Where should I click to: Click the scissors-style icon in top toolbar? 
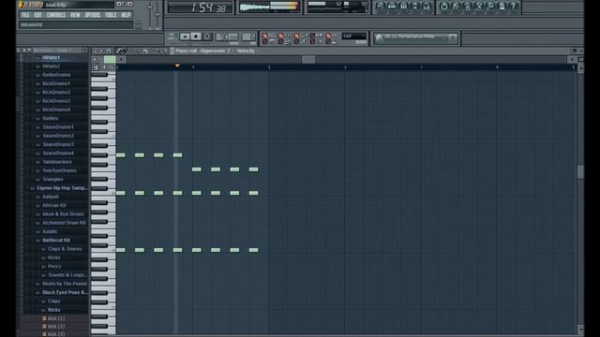click(478, 7)
